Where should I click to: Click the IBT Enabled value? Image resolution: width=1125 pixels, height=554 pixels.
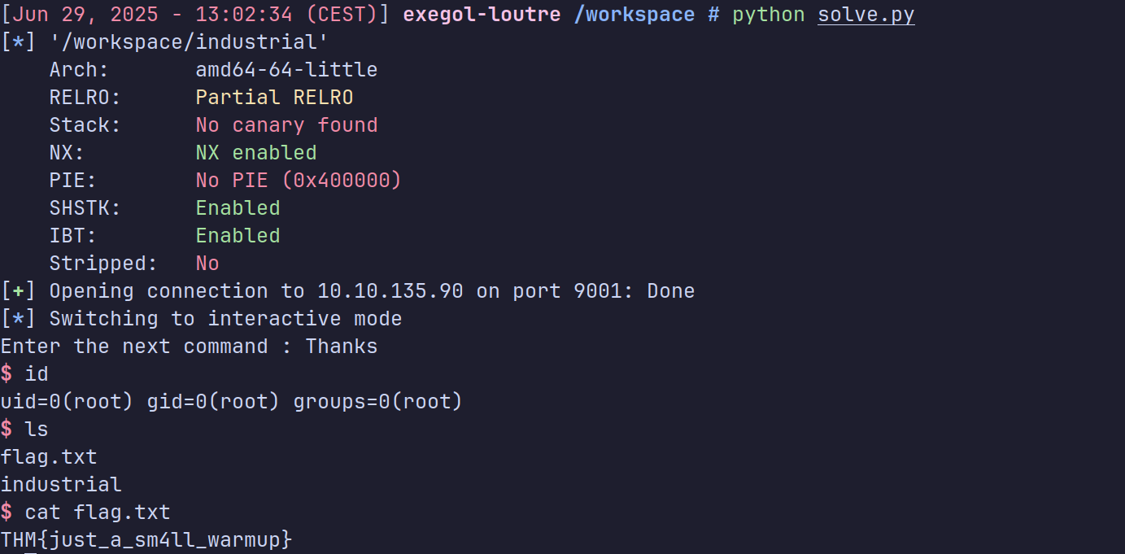pyautogui.click(x=238, y=236)
